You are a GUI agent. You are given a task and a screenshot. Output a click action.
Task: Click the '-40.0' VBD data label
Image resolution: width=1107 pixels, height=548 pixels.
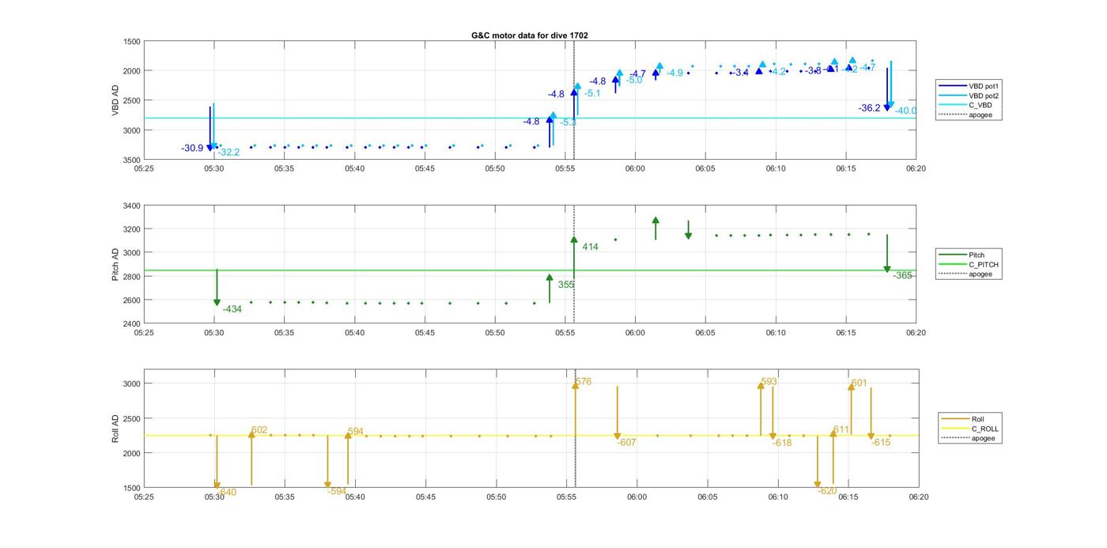[x=906, y=111]
